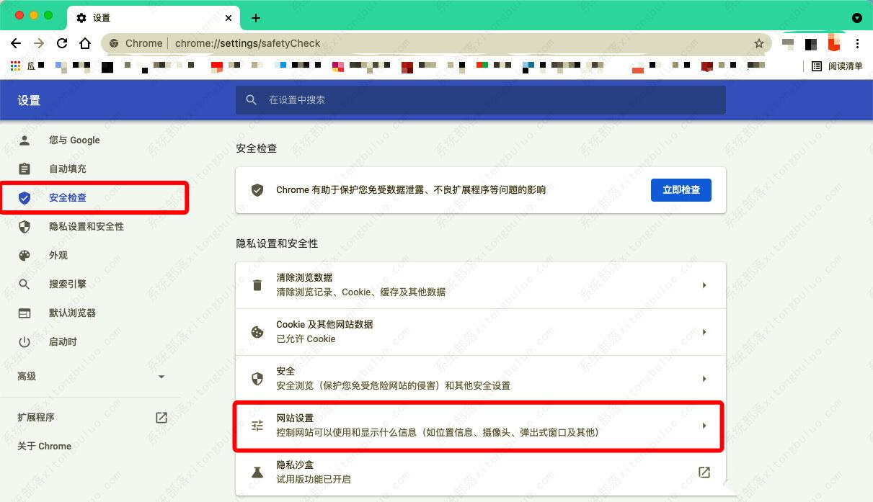Click the magnifier icon in settings search bar
The width and height of the screenshot is (873, 502).
coord(251,100)
